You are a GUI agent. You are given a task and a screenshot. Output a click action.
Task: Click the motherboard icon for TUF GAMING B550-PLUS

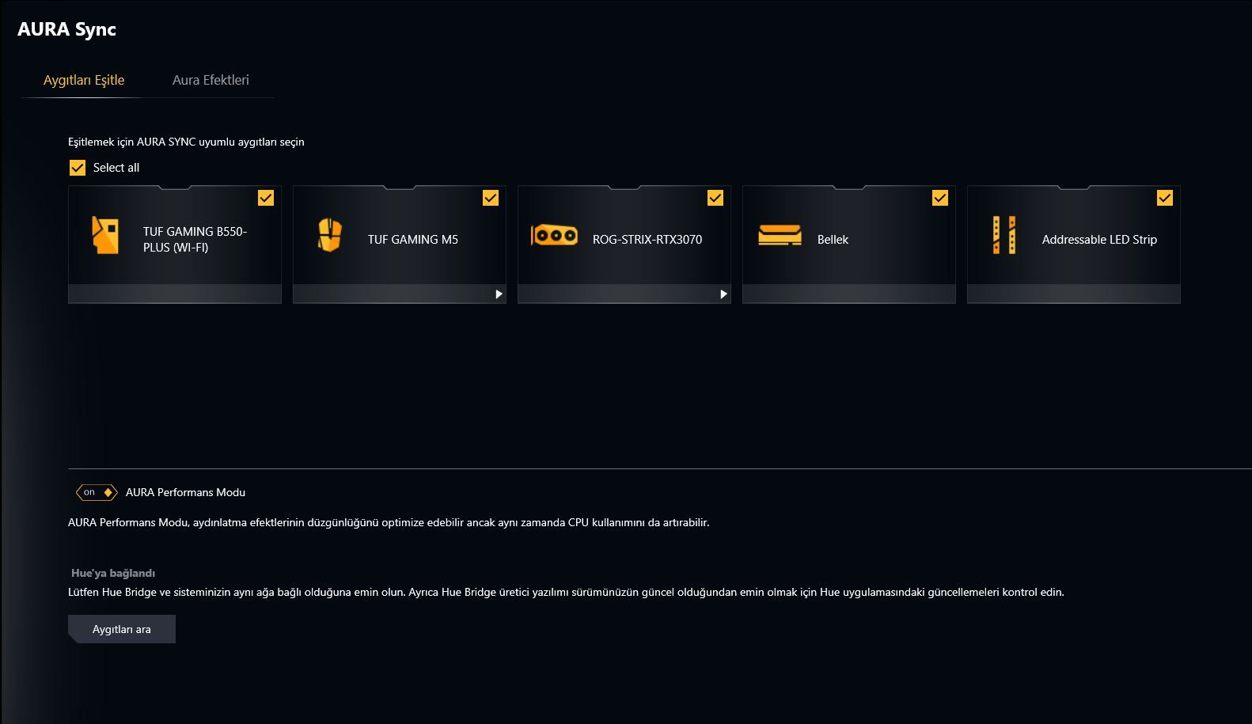click(x=105, y=236)
